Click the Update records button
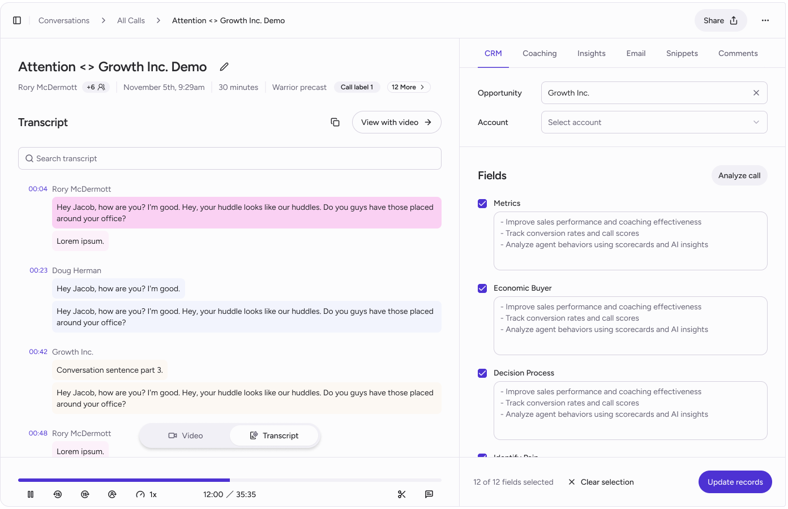 735,482
